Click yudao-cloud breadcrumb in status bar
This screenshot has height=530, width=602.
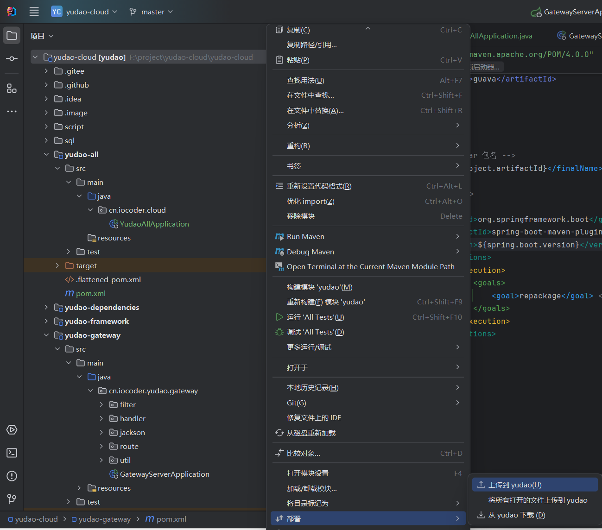tap(33, 519)
